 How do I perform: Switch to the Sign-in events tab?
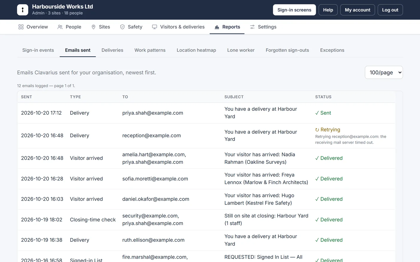38,50
